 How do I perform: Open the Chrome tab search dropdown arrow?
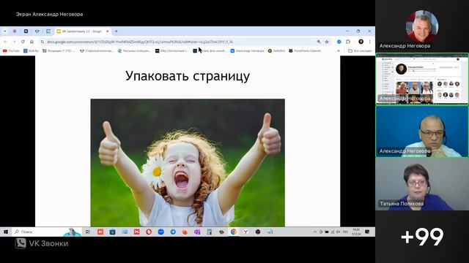pos(5,31)
